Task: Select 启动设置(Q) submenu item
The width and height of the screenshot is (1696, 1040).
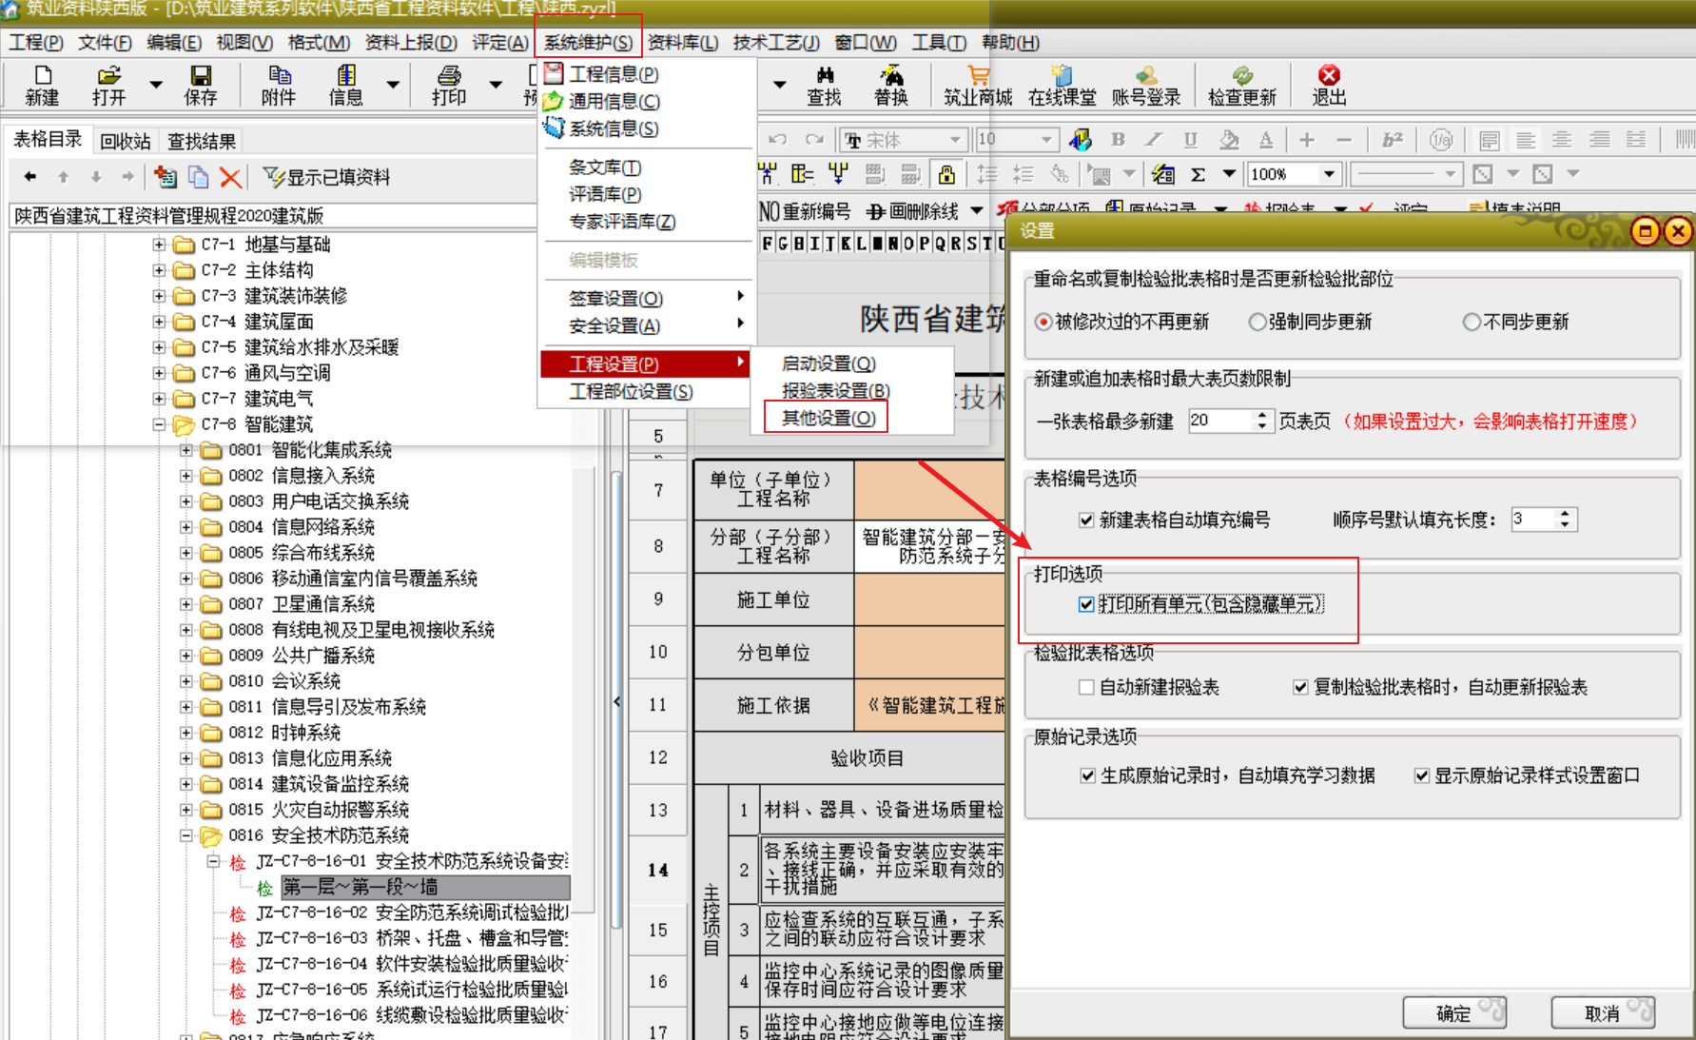Action: 829,363
